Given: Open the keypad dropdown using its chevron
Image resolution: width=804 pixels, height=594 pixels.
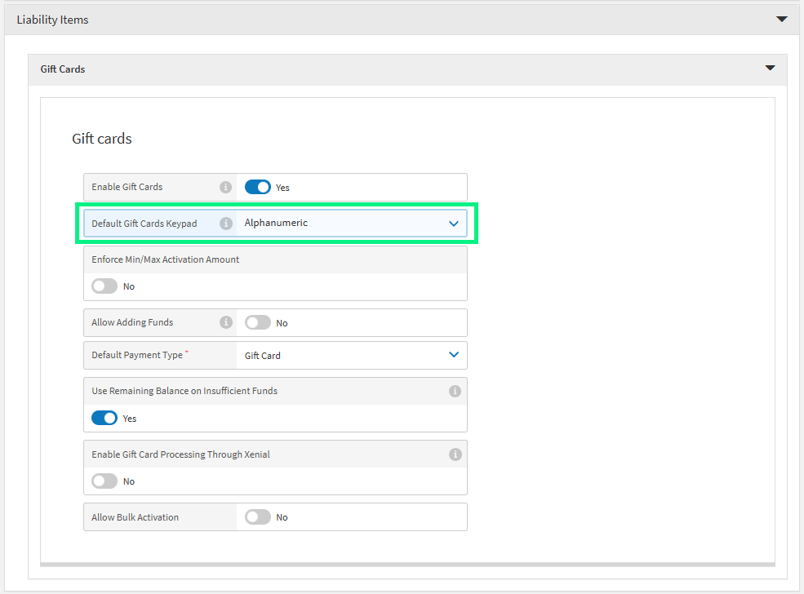Looking at the screenshot, I should pos(454,224).
